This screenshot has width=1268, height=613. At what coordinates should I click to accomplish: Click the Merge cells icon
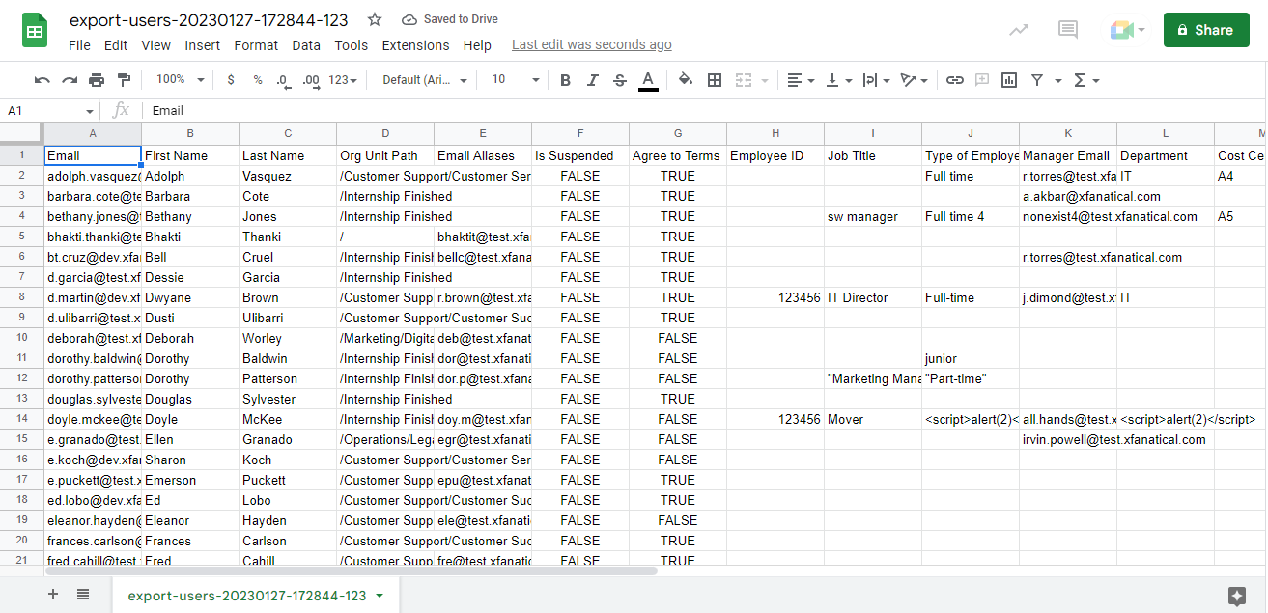(x=744, y=80)
